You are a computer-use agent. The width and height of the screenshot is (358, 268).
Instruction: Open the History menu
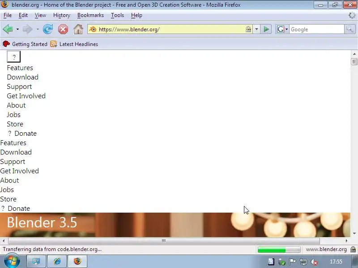[x=62, y=15]
